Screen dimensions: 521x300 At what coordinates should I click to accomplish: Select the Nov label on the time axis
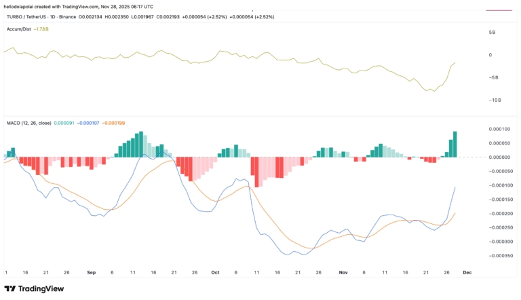click(x=343, y=271)
